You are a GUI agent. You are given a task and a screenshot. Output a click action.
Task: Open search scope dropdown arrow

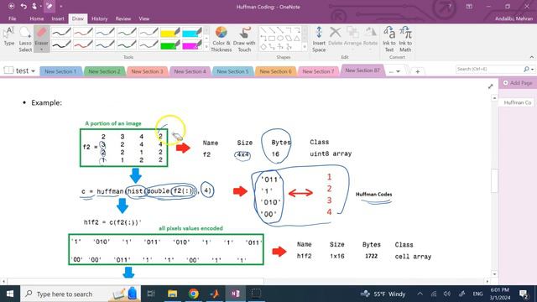point(532,69)
